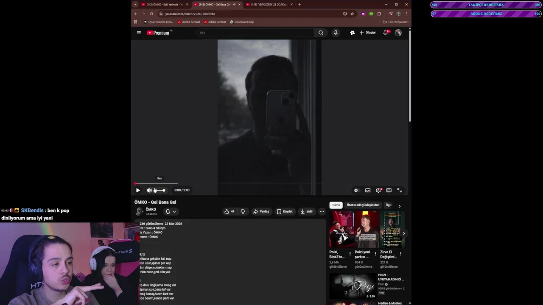
Task: Click the POIZI - UYUYAMADIN Dİ title
Action: pyautogui.click(x=391, y=277)
